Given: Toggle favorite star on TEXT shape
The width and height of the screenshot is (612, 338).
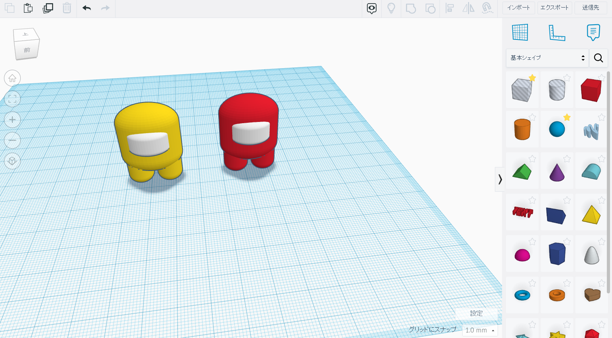Looking at the screenshot, I should tap(532, 200).
